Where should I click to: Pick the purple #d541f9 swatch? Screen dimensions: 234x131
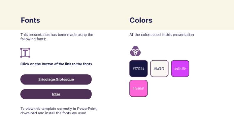coord(180,69)
